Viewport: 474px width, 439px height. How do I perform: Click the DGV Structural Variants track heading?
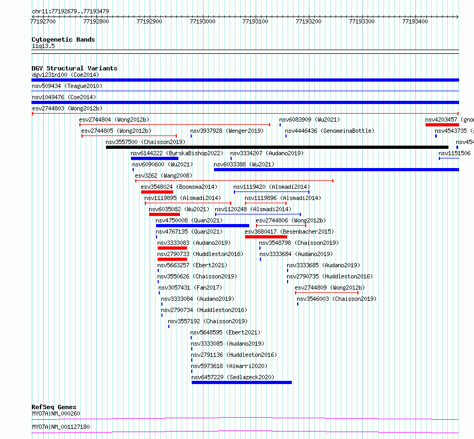75,68
